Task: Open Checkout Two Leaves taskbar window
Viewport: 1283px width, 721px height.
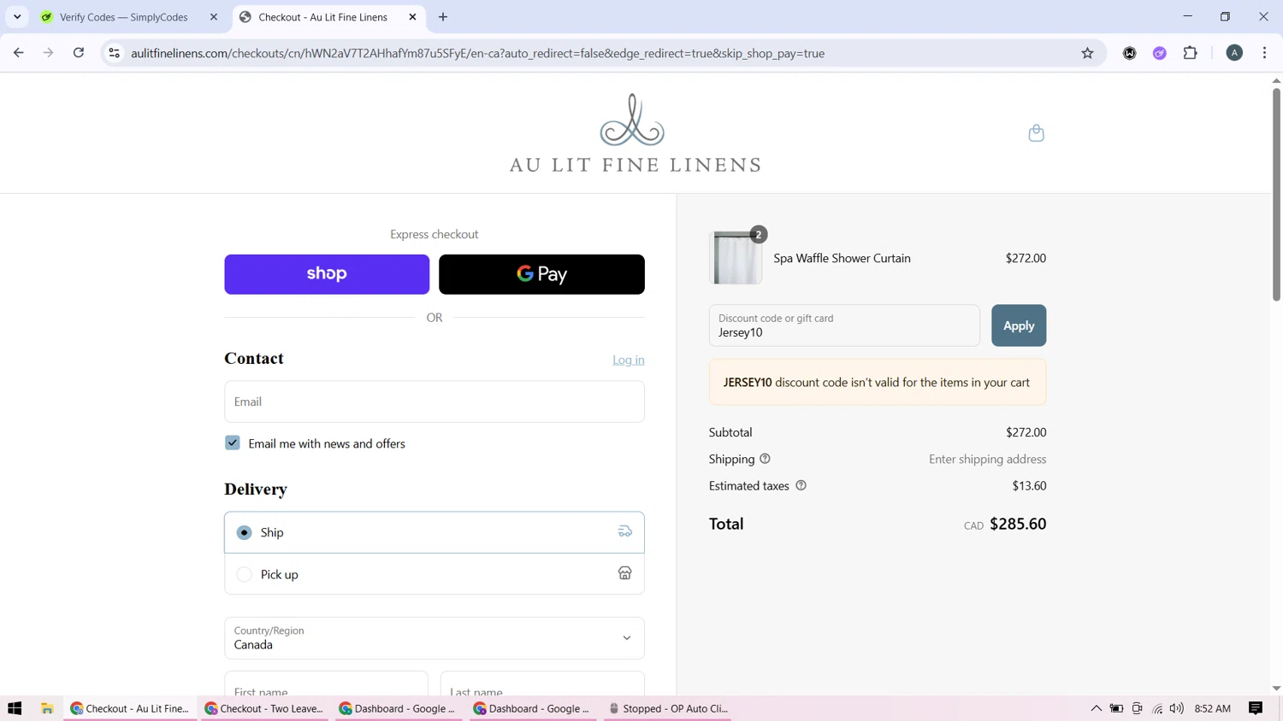Action: click(x=263, y=708)
